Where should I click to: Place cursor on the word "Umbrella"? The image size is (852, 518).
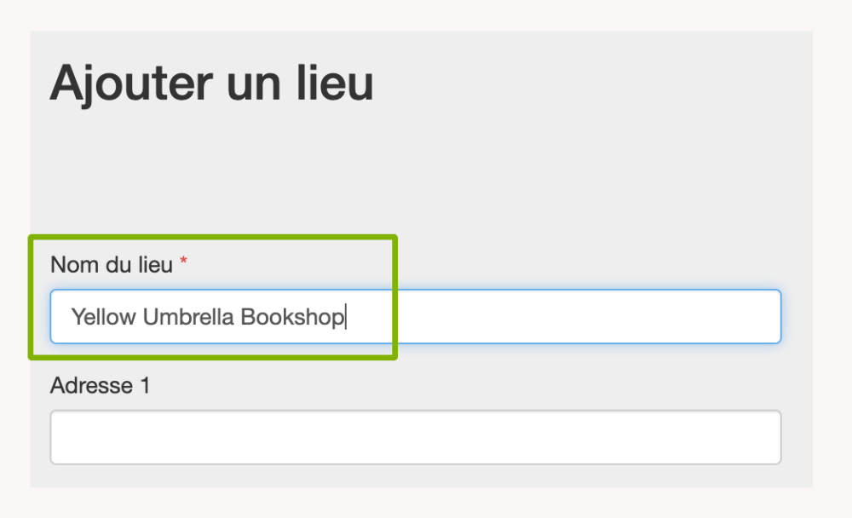tap(188, 318)
